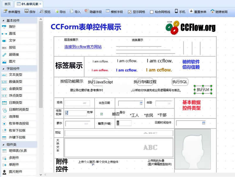Enable the 粘合网格线 snap checkbox
The height and width of the screenshot is (177, 235).
[x=151, y=12]
